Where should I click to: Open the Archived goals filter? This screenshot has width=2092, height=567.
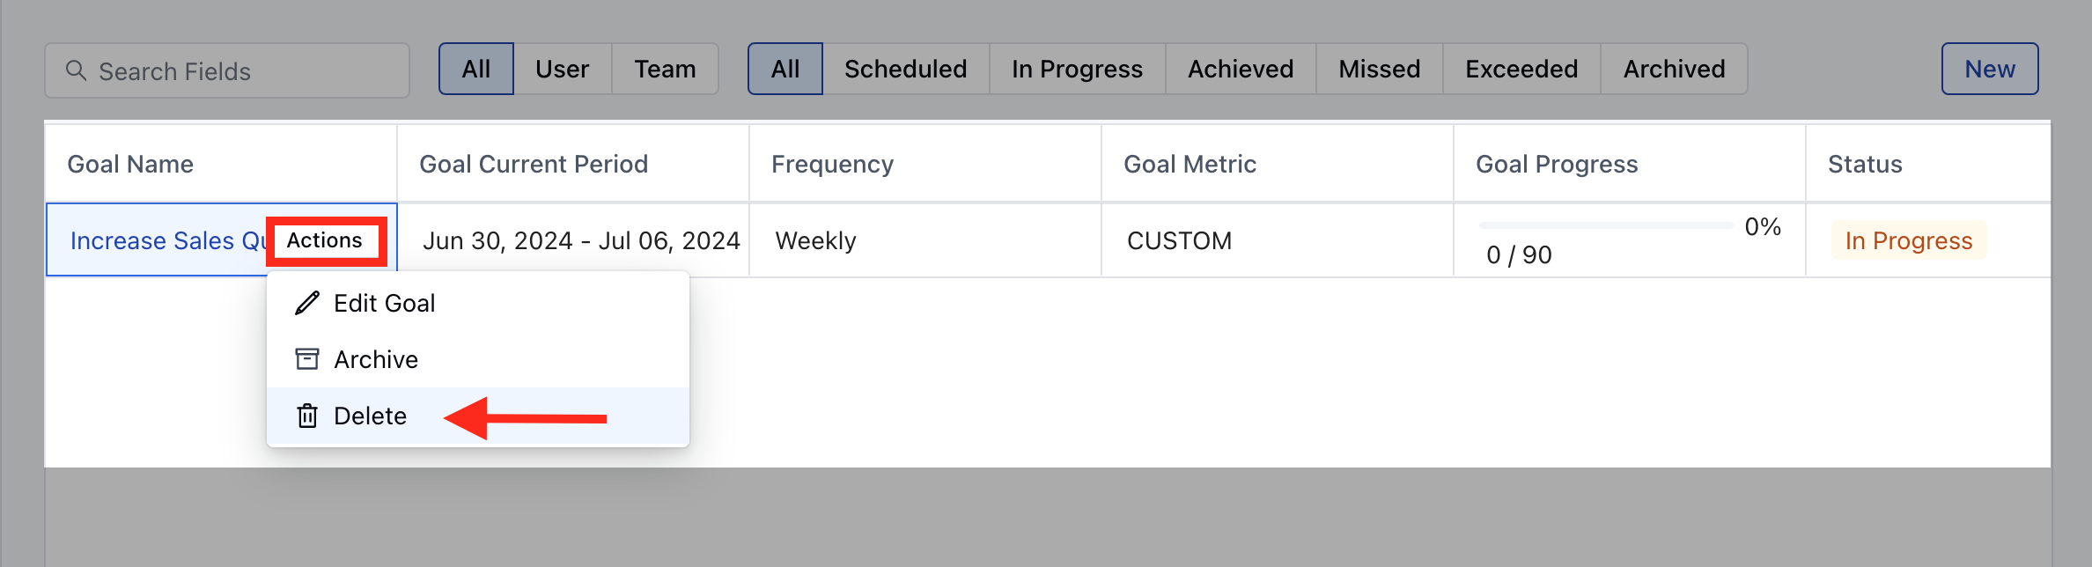point(1675,69)
